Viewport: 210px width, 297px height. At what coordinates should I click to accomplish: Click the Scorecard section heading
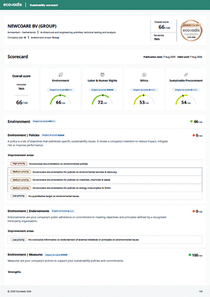pos(18,57)
